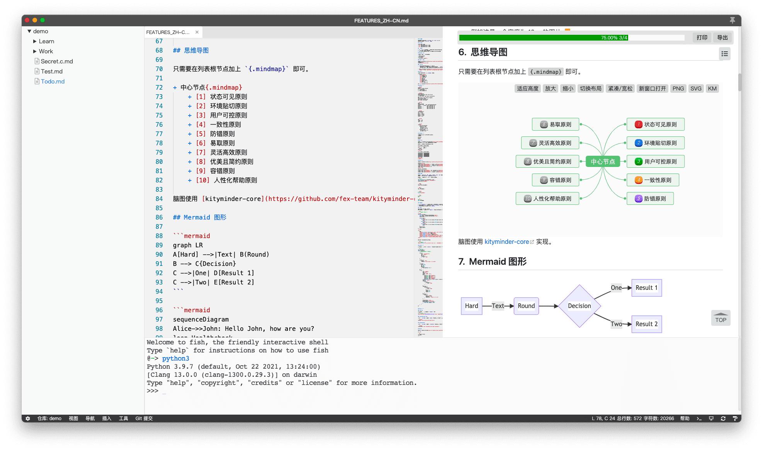The image size is (763, 451).
Task: Collapse the demo root folder
Action: (29, 31)
